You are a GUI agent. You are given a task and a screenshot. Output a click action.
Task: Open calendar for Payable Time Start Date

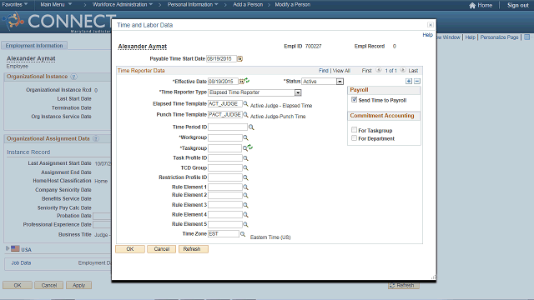[x=239, y=59]
